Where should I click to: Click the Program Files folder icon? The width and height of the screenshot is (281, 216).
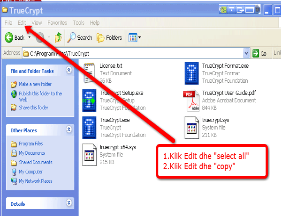click(14, 144)
